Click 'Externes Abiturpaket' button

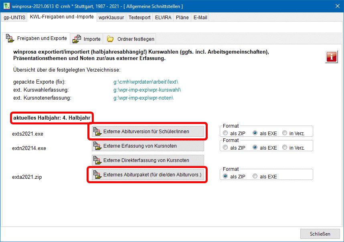coord(148,175)
